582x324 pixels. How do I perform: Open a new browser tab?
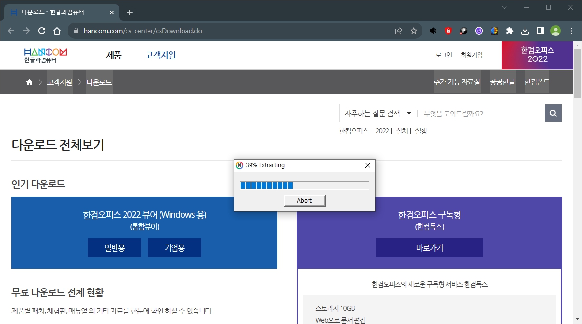point(129,12)
